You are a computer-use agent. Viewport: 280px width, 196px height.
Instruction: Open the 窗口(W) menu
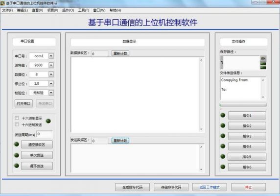point(99,10)
